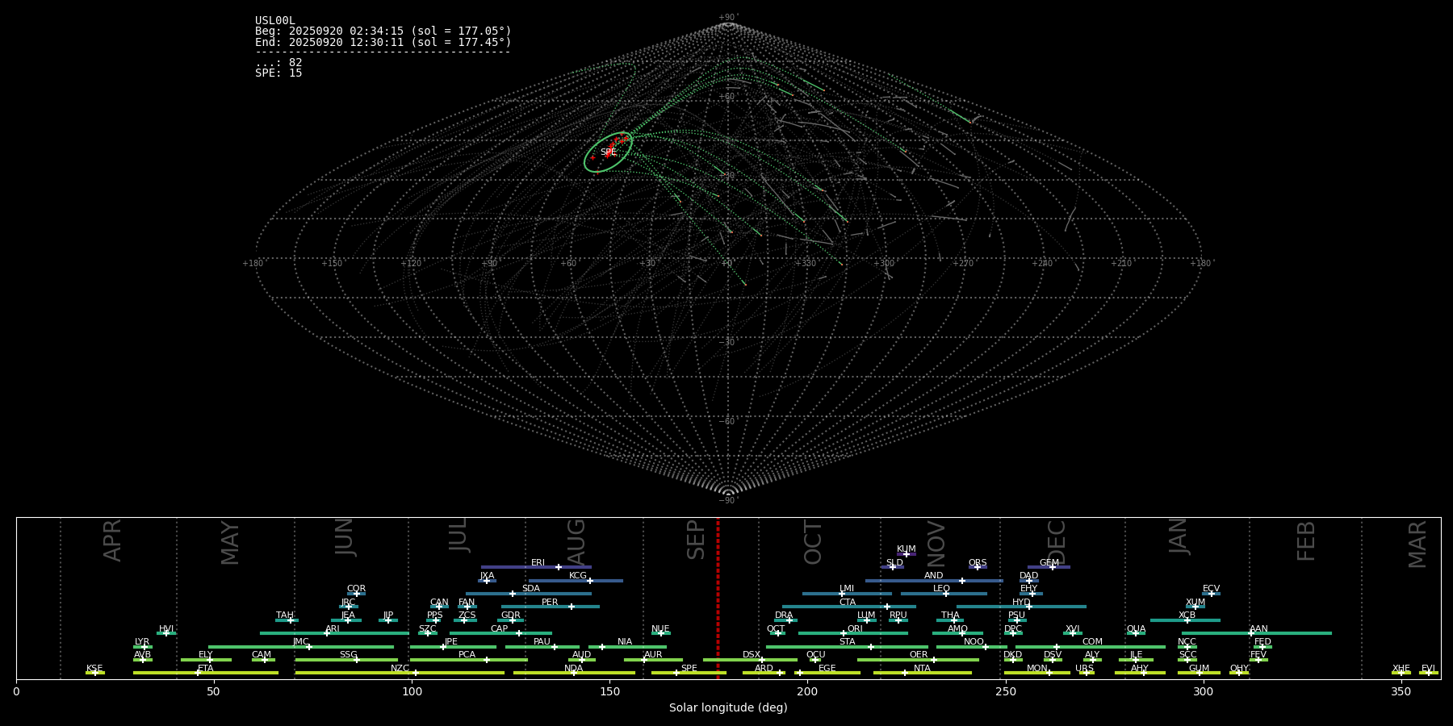Click the STA shower label

click(x=847, y=642)
